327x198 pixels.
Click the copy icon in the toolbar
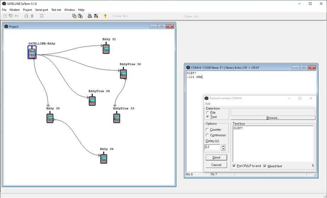(x=74, y=16)
